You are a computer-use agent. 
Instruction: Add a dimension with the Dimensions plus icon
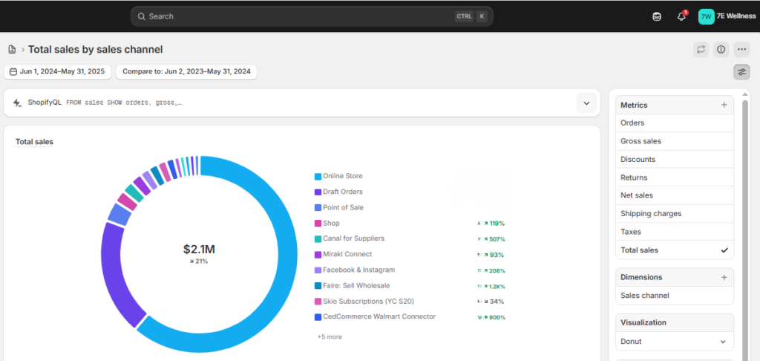coord(724,277)
